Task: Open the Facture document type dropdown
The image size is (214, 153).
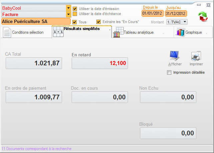Action: tap(68, 14)
